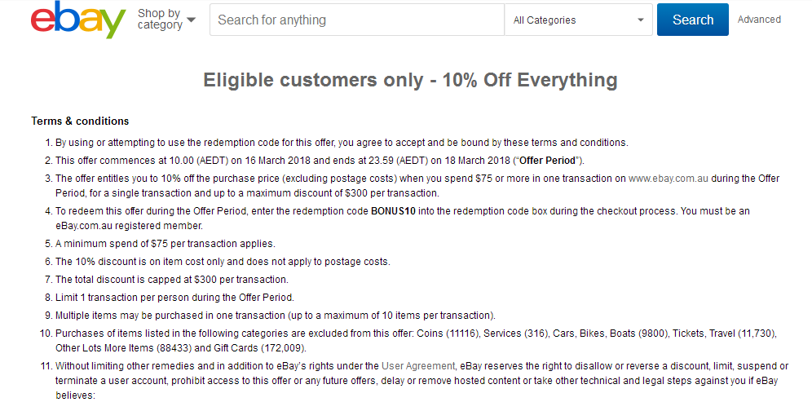Viewport: 812px width, 402px height.
Task: Click the 10% Off Everything page heading
Action: tap(410, 80)
